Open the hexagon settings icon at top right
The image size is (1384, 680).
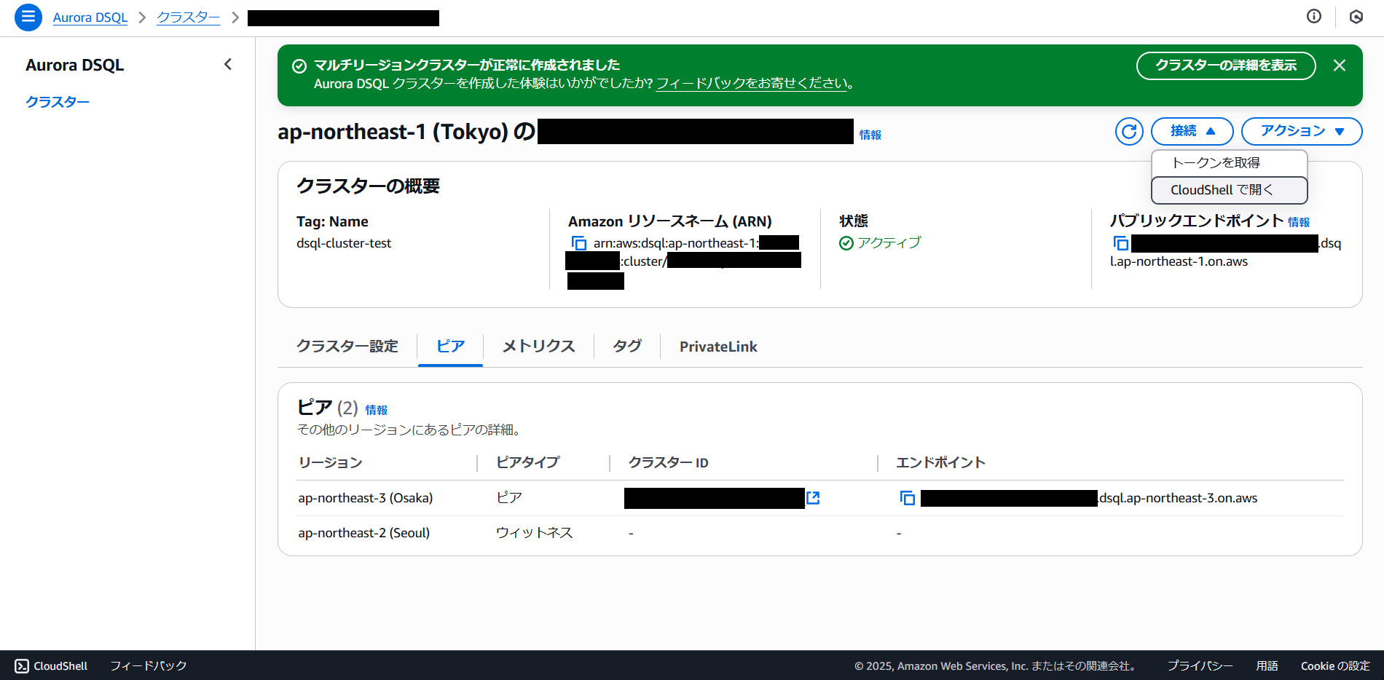[x=1356, y=17]
